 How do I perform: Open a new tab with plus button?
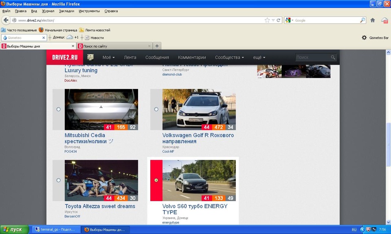click(x=157, y=46)
